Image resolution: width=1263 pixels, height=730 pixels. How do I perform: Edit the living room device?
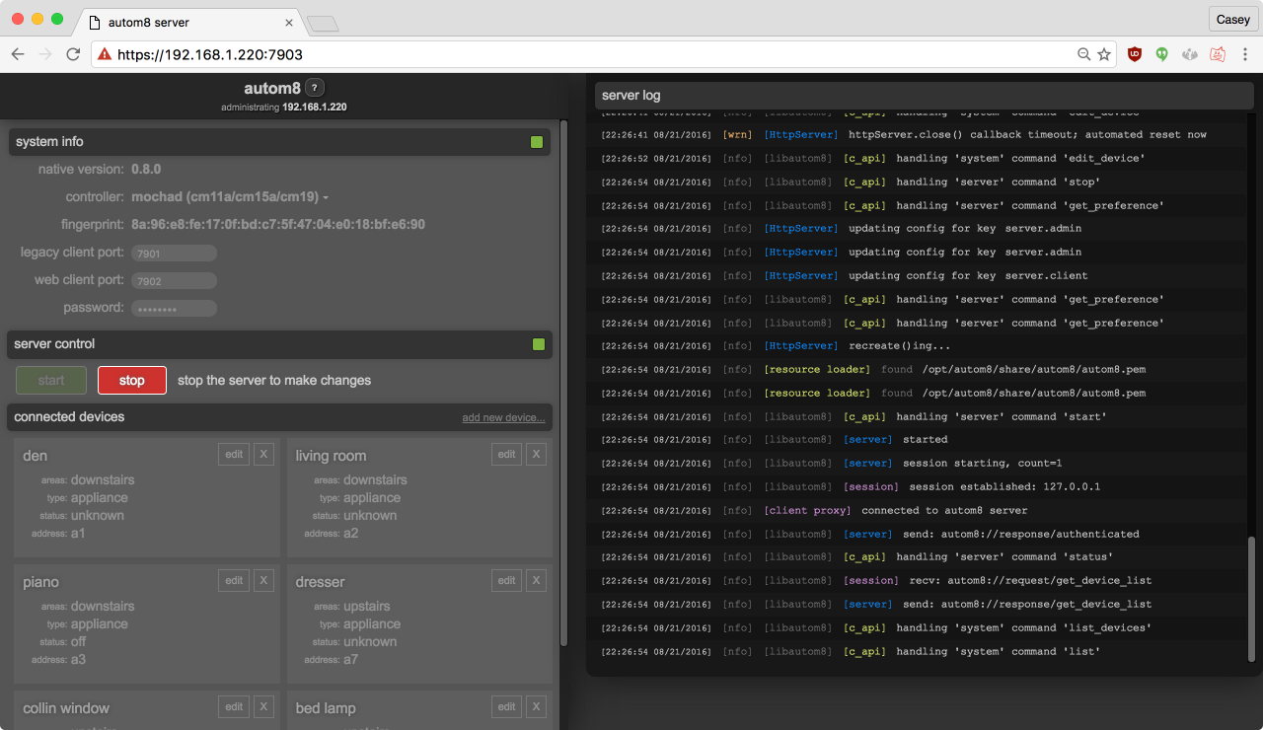(x=506, y=454)
